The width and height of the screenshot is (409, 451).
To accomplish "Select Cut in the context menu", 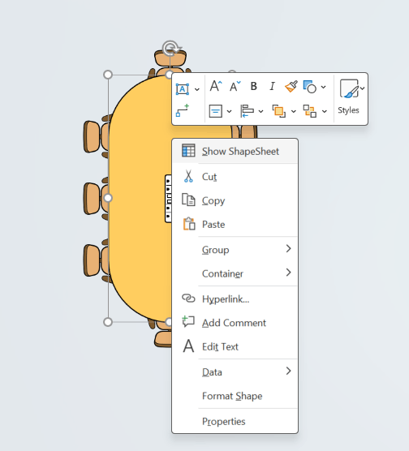I will point(235,177).
